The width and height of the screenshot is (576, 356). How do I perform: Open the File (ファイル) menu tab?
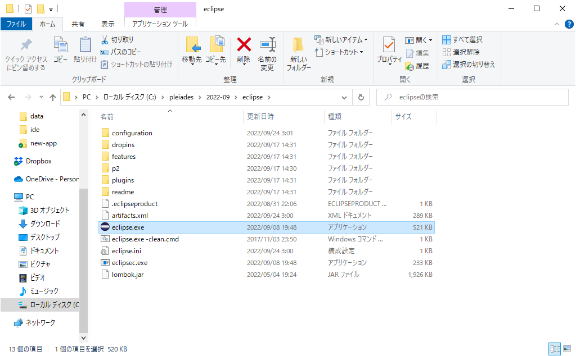coord(16,24)
